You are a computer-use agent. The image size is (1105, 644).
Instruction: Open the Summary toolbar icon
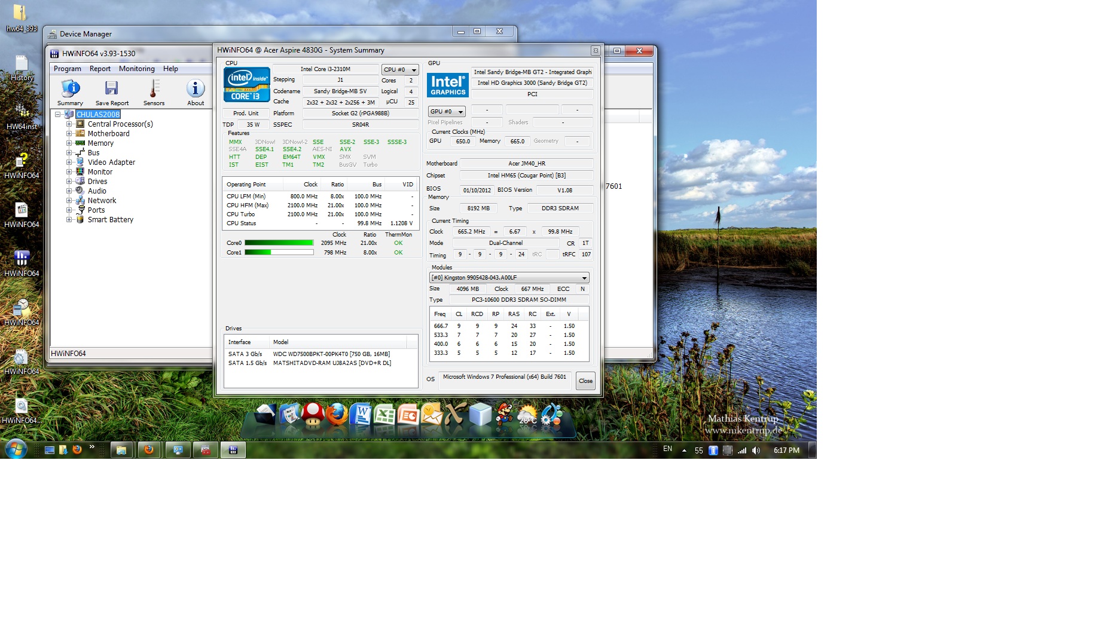pyautogui.click(x=70, y=90)
